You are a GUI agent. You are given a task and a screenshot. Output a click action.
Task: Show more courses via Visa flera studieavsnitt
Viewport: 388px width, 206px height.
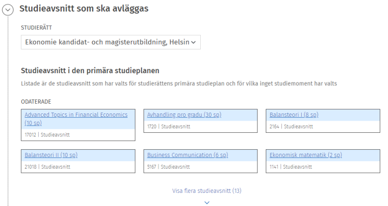(207, 190)
